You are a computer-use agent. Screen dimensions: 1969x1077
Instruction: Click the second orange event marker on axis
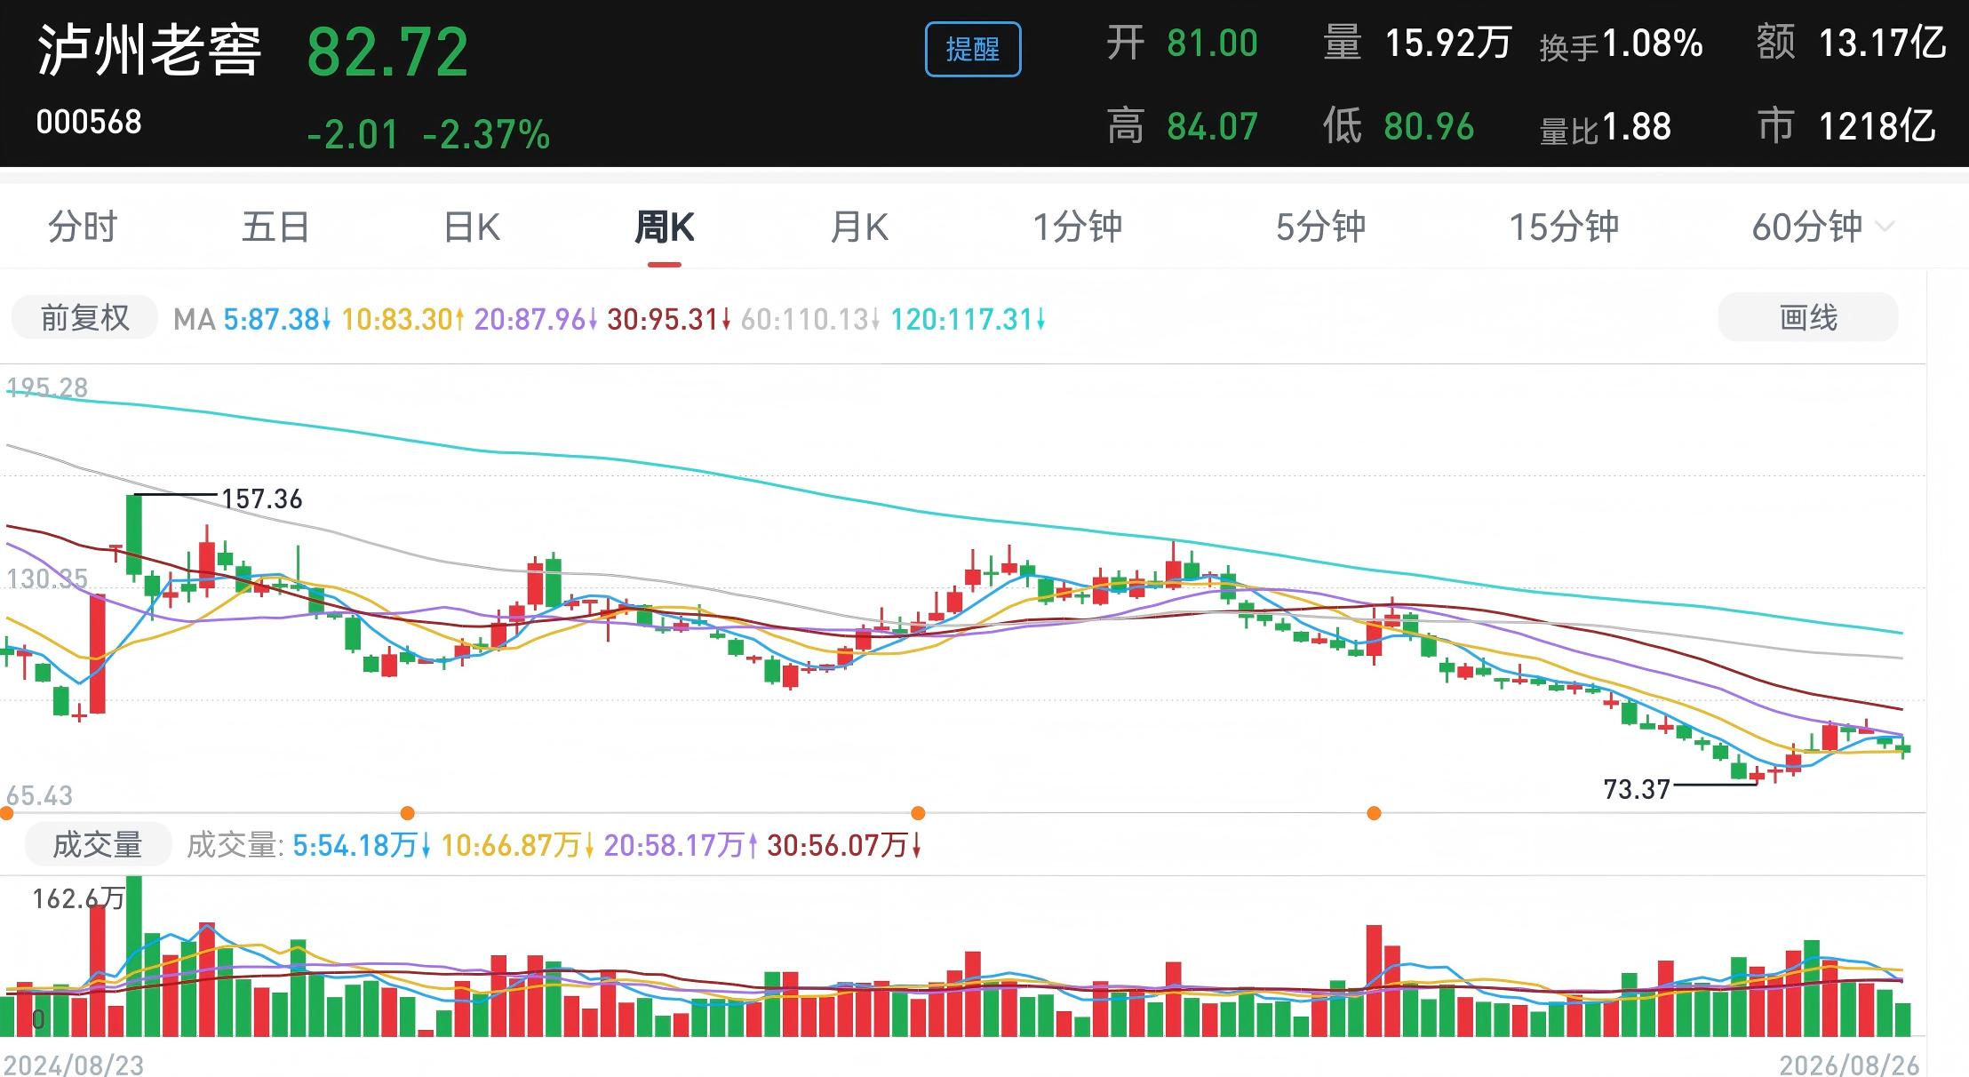pyautogui.click(x=408, y=813)
